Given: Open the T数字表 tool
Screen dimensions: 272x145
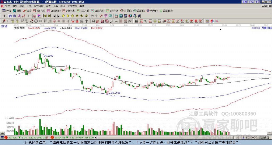Looking at the screenshot, I should pyautogui.click(x=112, y=11).
